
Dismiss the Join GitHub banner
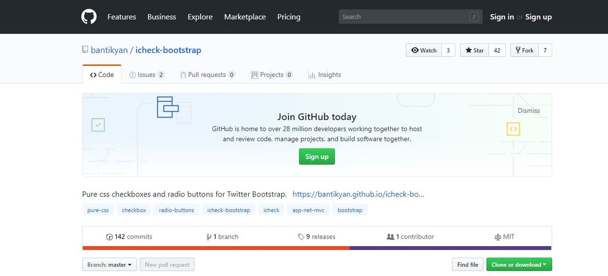528,110
